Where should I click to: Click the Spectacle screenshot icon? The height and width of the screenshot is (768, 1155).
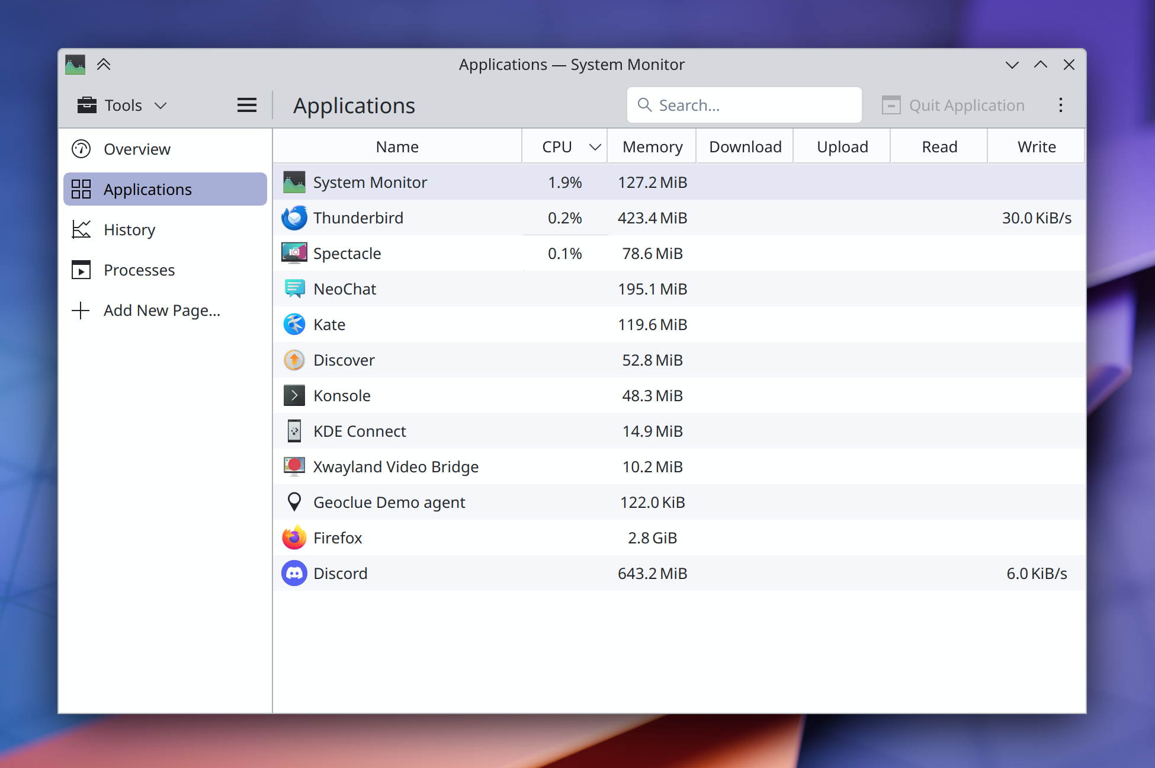point(294,254)
